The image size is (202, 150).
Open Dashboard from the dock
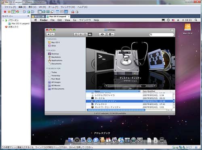pyautogui.click(x=77, y=140)
